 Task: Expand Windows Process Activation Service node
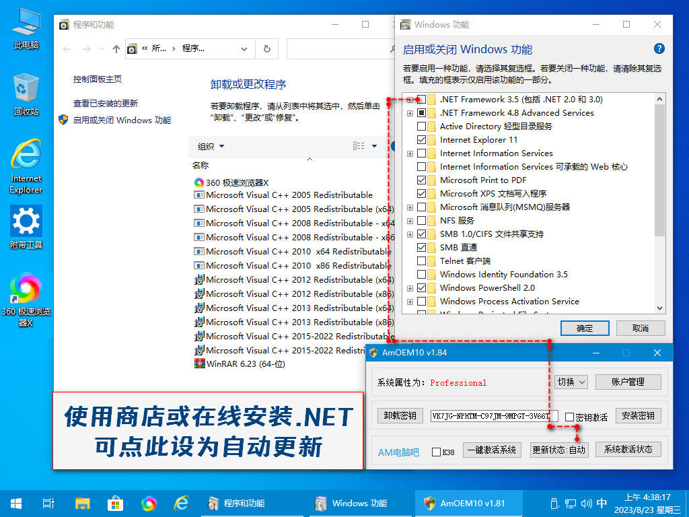click(410, 302)
